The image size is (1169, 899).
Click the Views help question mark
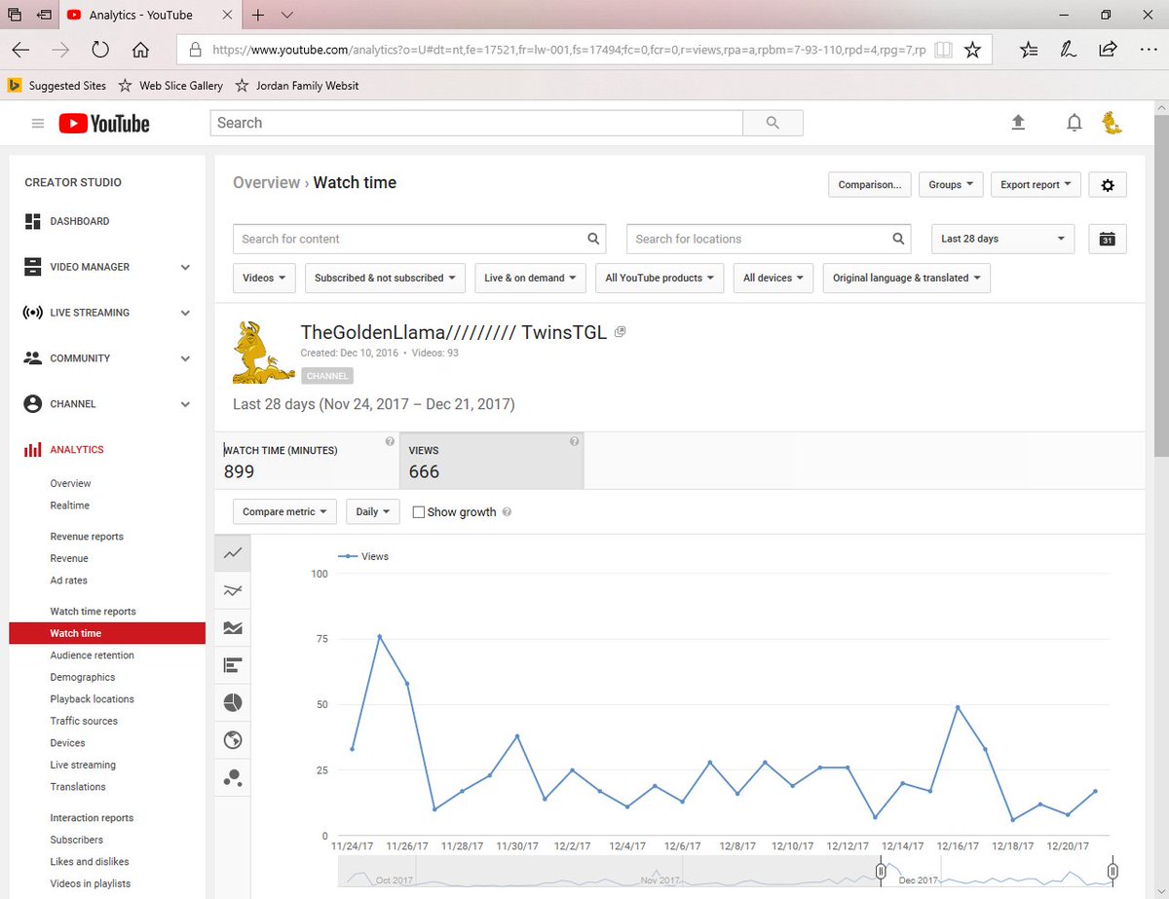574,442
